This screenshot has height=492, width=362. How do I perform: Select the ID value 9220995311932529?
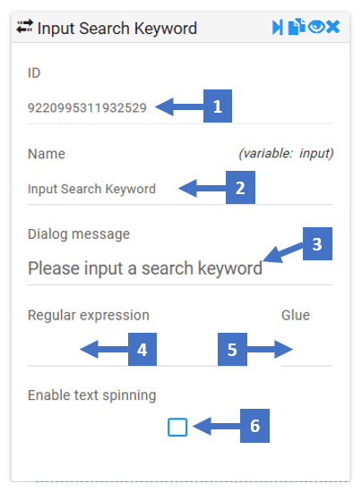(87, 107)
